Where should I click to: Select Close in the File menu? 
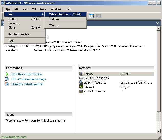pyautogui.click(x=24, y=27)
